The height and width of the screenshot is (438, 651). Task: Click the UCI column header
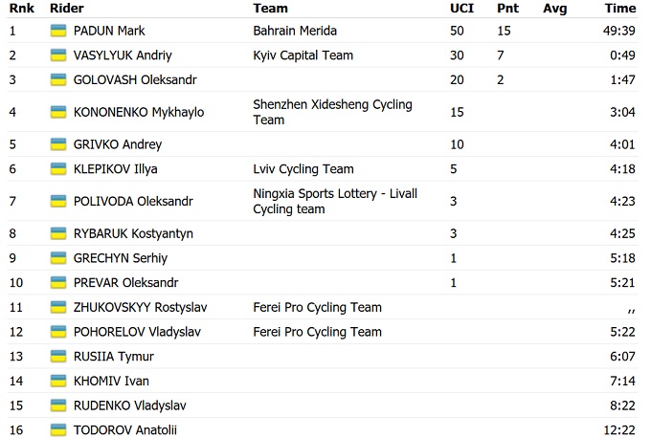461,9
